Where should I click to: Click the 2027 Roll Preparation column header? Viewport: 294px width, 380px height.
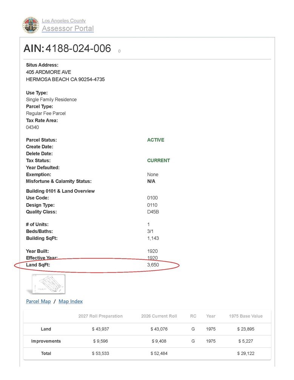pos(100,316)
